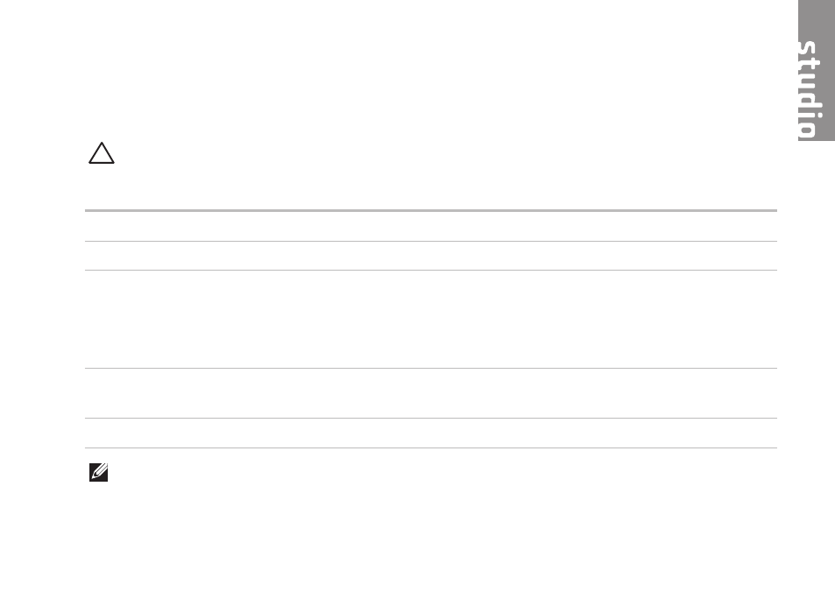Screen dimensions: 835x592
Task: Click gray margin above the studio text
Action: pyautogui.click(x=817, y=18)
